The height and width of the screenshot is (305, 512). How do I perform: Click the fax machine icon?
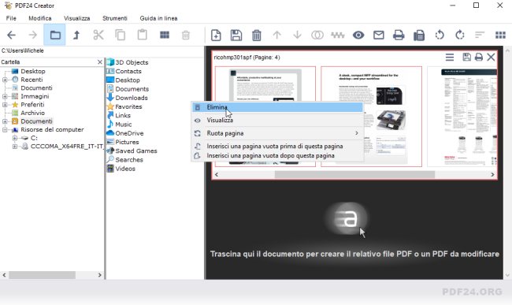pos(419,35)
